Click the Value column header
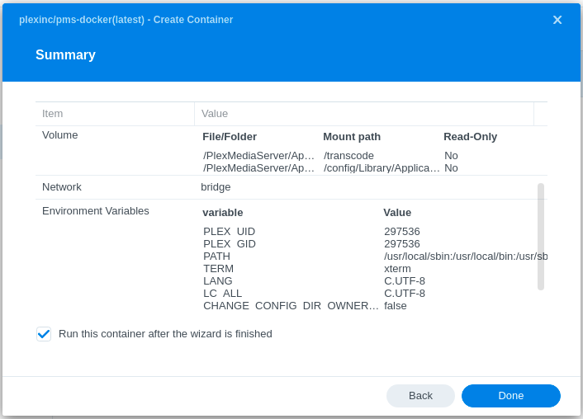Image resolution: width=583 pixels, height=419 pixels. pyautogui.click(x=215, y=114)
